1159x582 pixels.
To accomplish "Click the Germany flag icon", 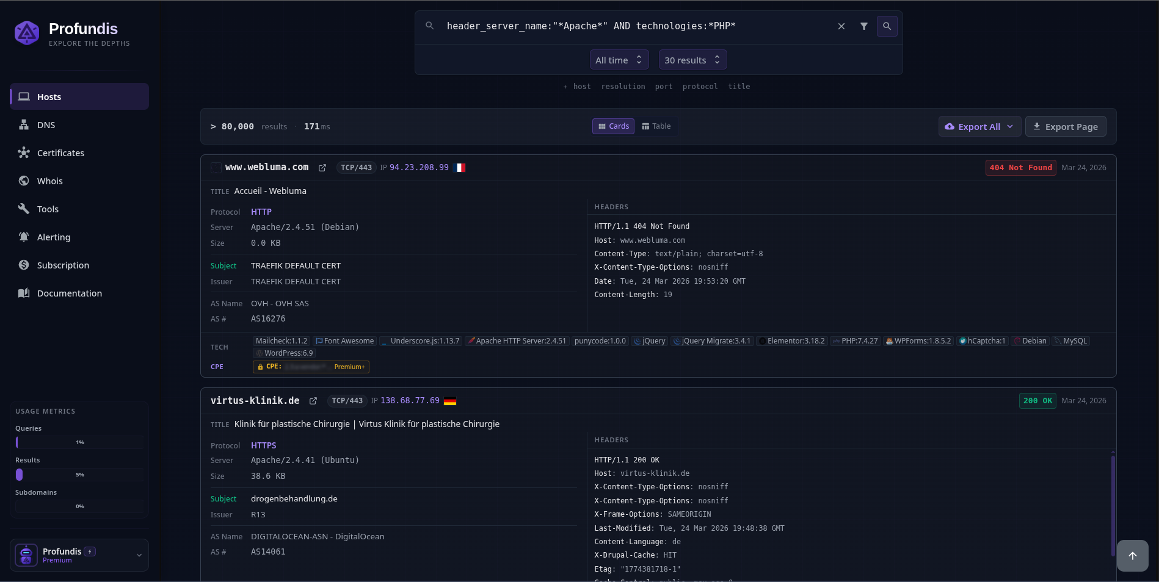I will 450,401.
